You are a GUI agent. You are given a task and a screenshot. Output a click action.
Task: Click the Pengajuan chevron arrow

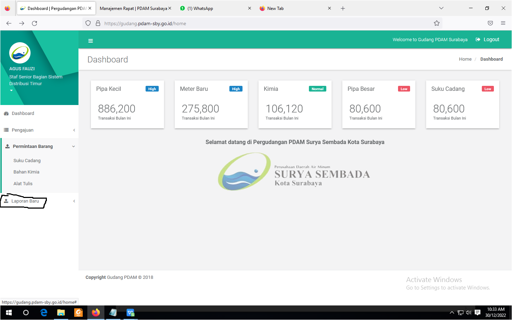(x=74, y=130)
